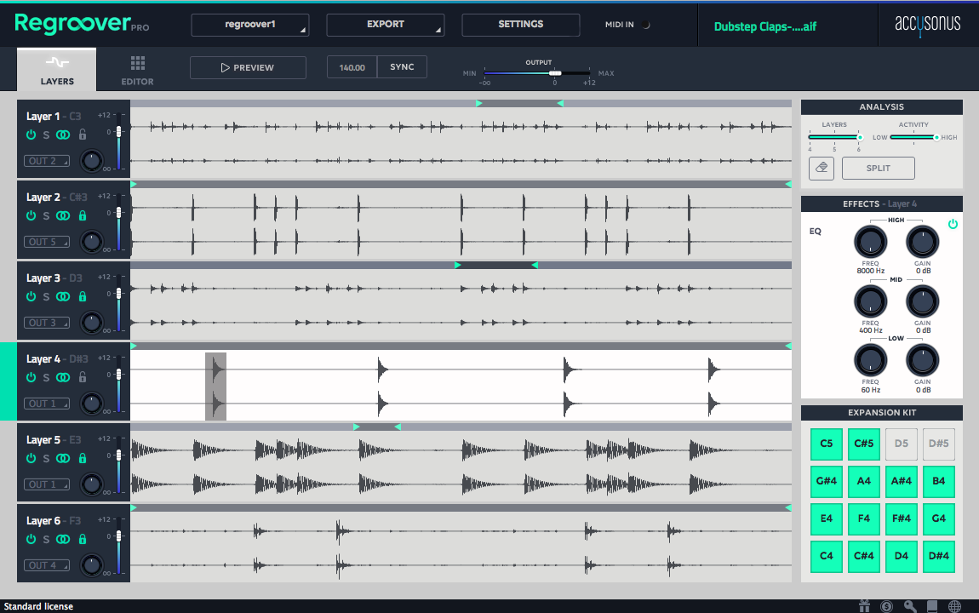Viewport: 979px width, 613px height.
Task: Open the manual book icon in status bar
Action: [x=932, y=606]
